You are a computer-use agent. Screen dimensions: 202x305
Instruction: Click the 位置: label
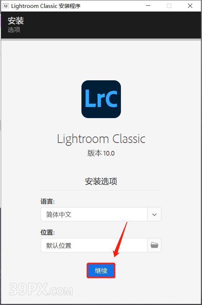[x=47, y=232]
